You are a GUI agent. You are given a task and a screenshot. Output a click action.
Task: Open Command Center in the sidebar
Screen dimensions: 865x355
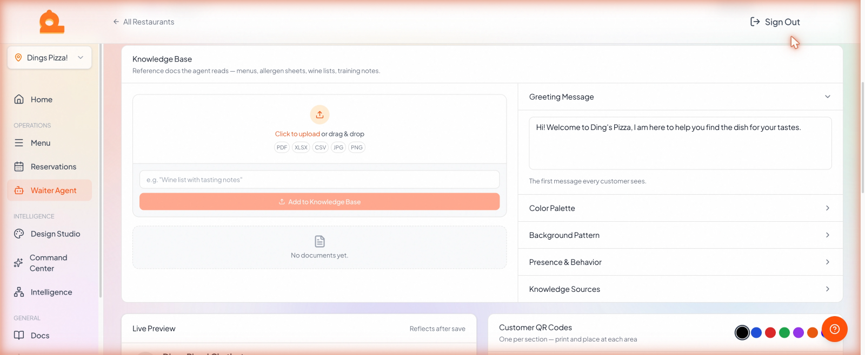tap(49, 263)
